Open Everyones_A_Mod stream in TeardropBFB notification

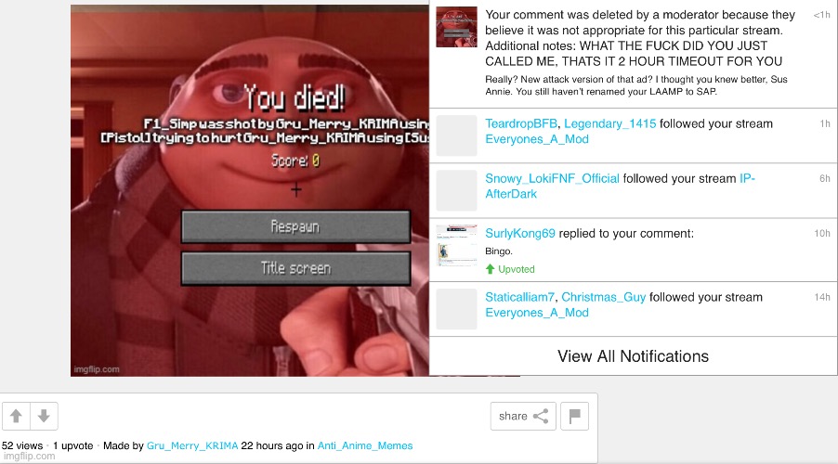(537, 139)
